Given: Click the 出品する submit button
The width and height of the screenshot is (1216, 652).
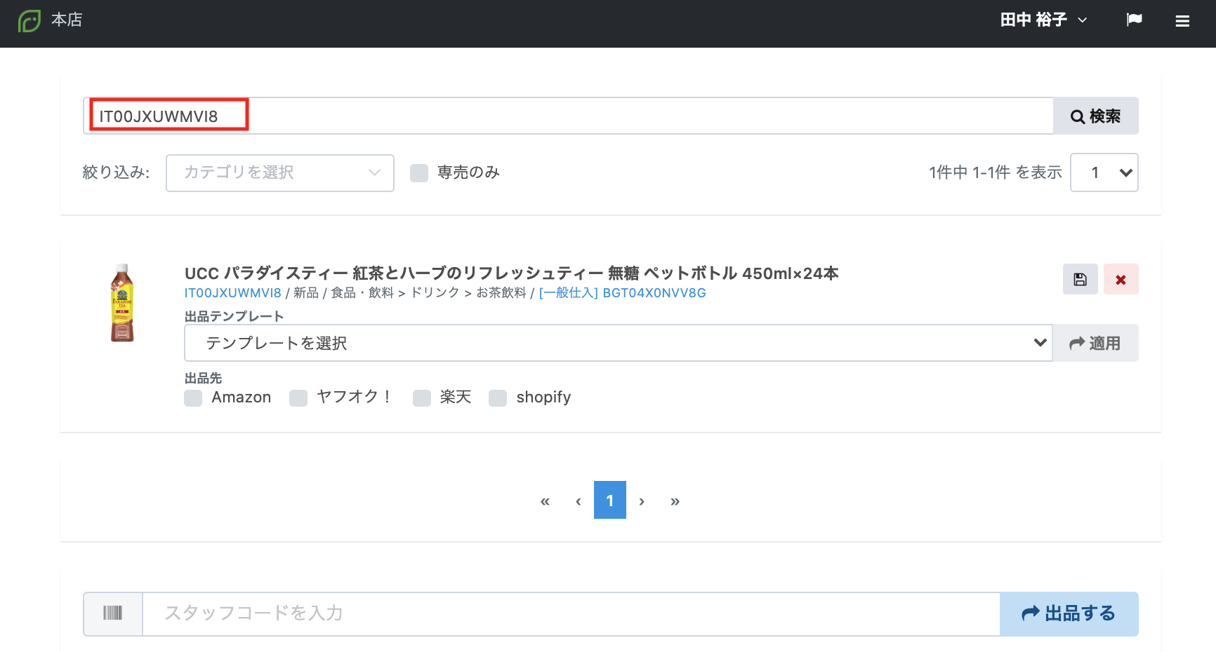Looking at the screenshot, I should [1069, 613].
